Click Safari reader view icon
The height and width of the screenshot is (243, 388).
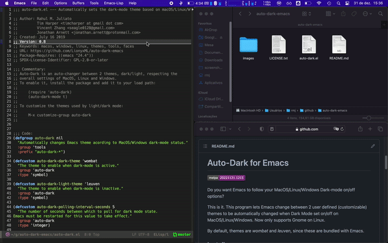coord(272,129)
